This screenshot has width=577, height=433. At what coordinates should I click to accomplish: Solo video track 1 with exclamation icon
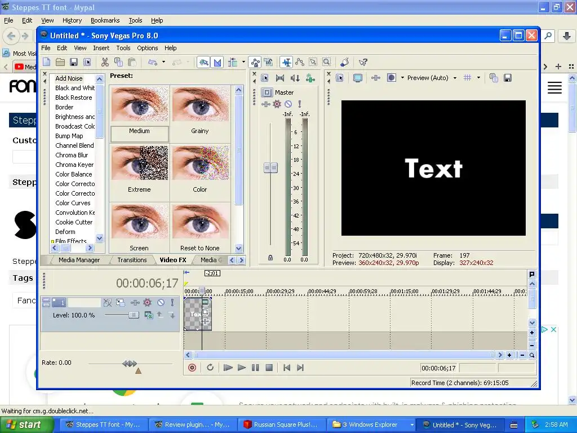172,303
